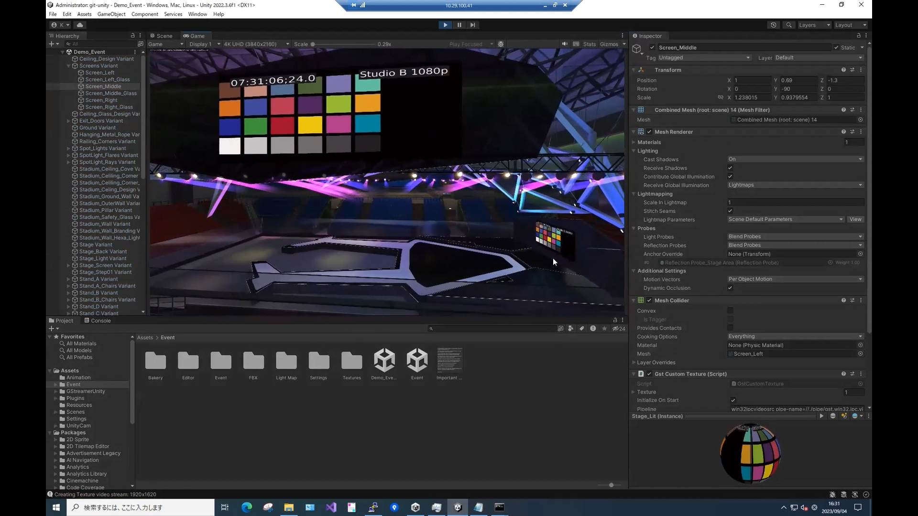Open Mesh Renderer help icon

pyautogui.click(x=843, y=132)
